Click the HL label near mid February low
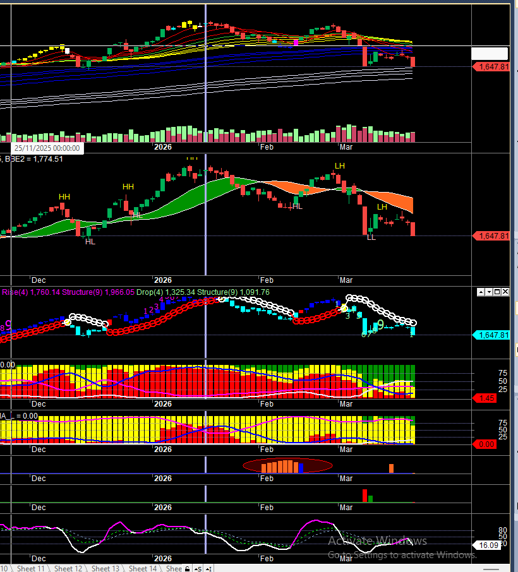518x572 pixels. click(x=298, y=206)
